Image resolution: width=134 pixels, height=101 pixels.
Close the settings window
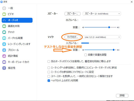pos(132,2)
